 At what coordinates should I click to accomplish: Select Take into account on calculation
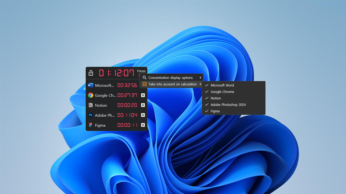(x=170, y=84)
